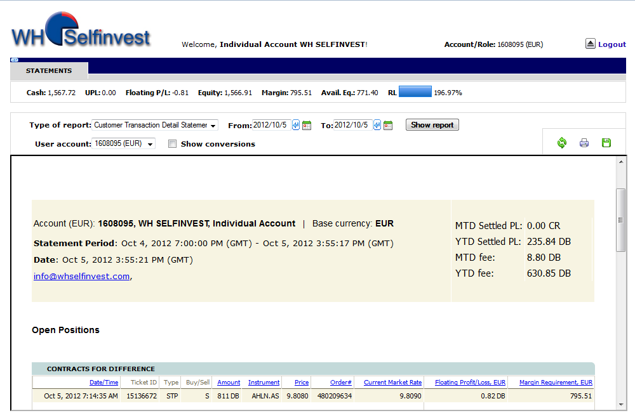Click the YTD Settled PL 235.84 DB value
Viewport: 635px width, 420px height.
click(x=549, y=242)
